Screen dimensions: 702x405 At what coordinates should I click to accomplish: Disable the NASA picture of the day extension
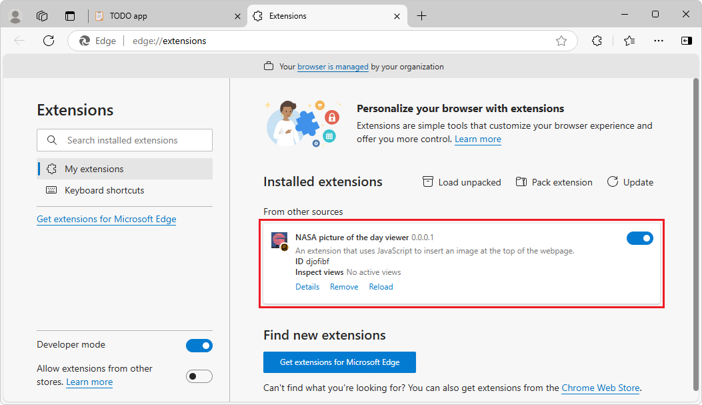[639, 238]
